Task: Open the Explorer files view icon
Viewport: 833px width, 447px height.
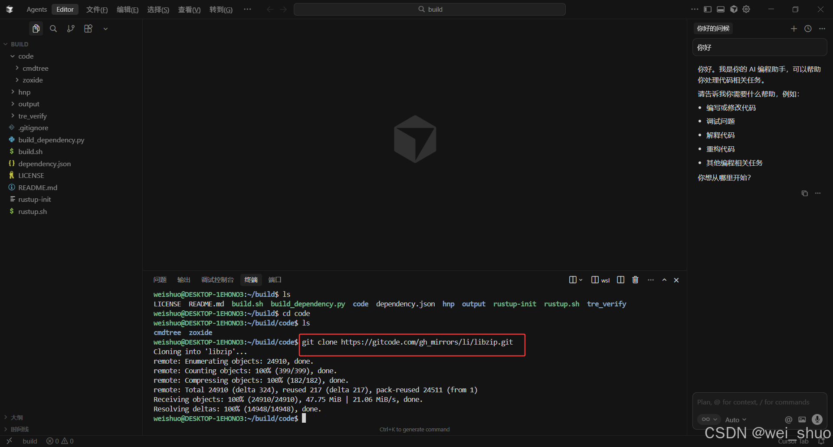Action: point(36,29)
